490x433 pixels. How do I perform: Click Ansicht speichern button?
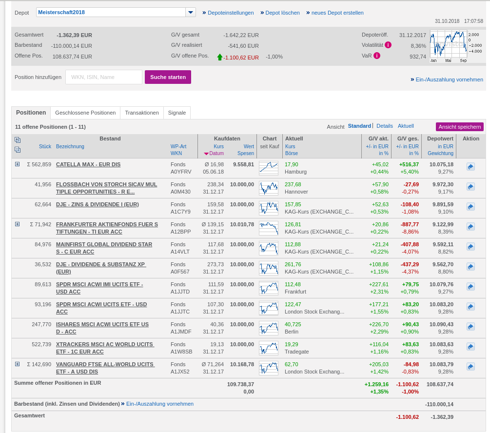(x=459, y=127)
